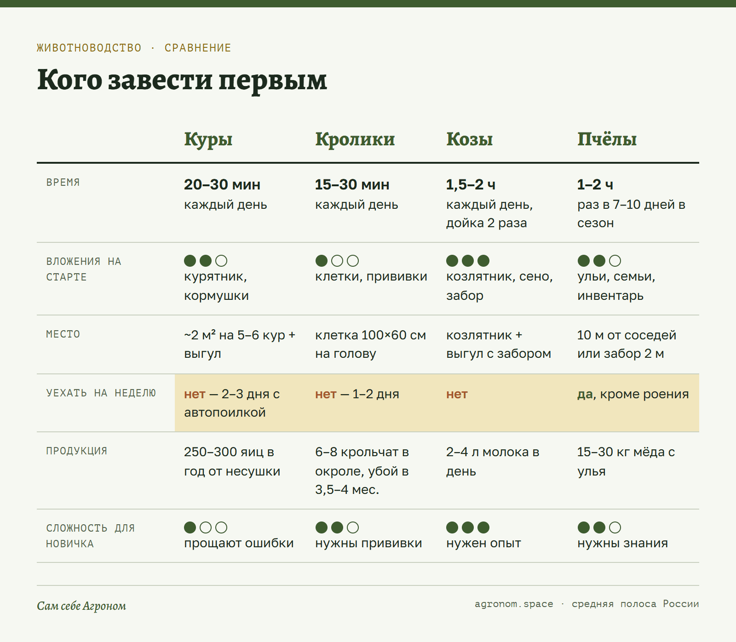Click the dot rating above "нужны прививки"

tap(337, 527)
